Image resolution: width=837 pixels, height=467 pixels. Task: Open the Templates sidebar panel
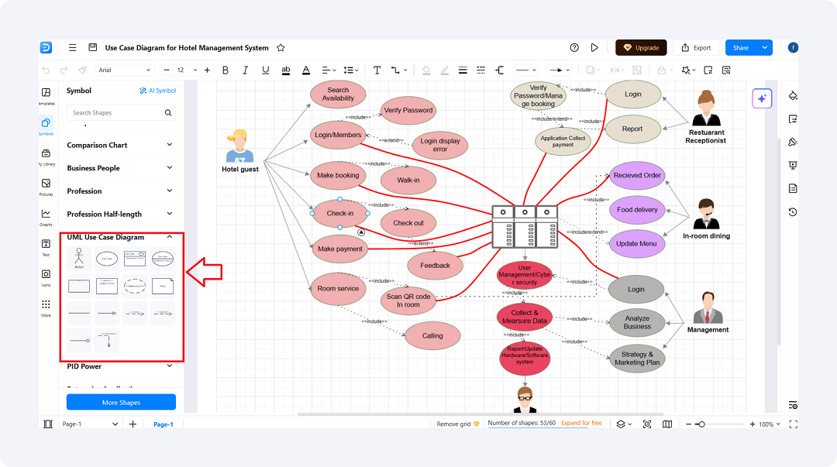click(x=46, y=96)
